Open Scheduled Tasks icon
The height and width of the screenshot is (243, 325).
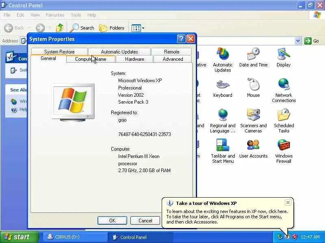click(x=284, y=121)
